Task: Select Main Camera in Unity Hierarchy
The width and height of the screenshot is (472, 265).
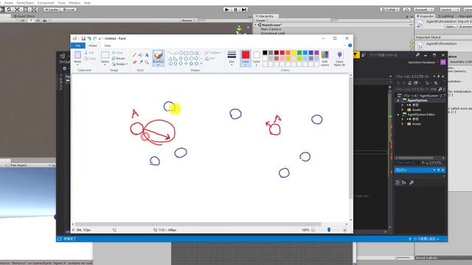Action: pyautogui.click(x=271, y=29)
